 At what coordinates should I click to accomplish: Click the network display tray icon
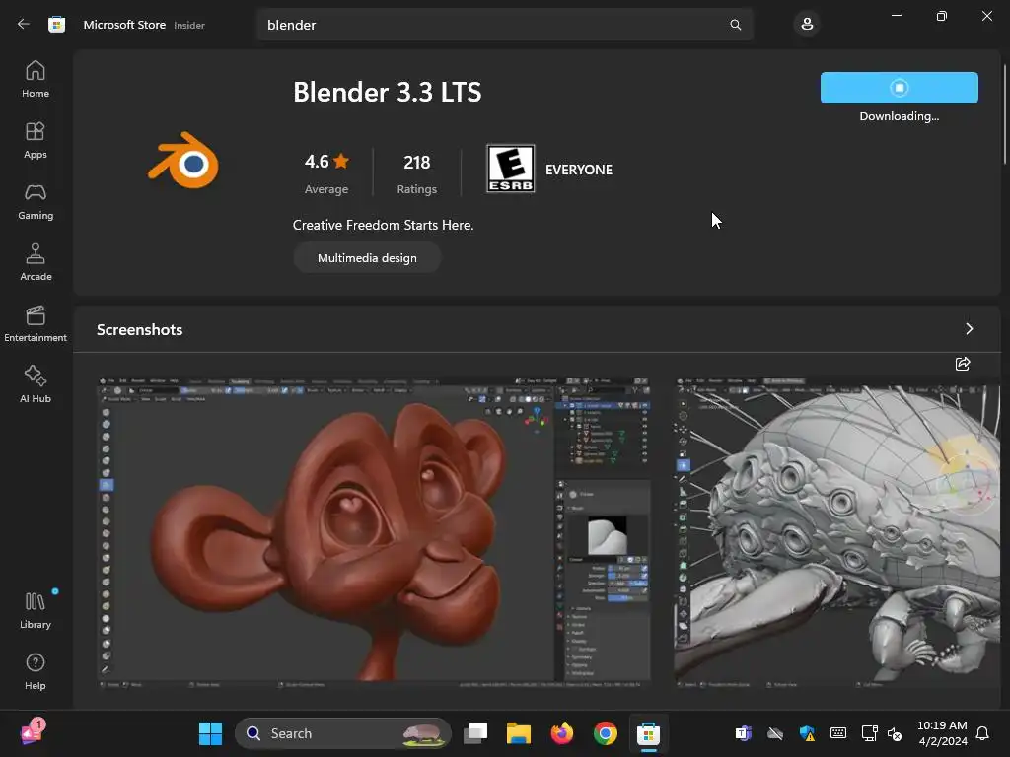point(869,733)
